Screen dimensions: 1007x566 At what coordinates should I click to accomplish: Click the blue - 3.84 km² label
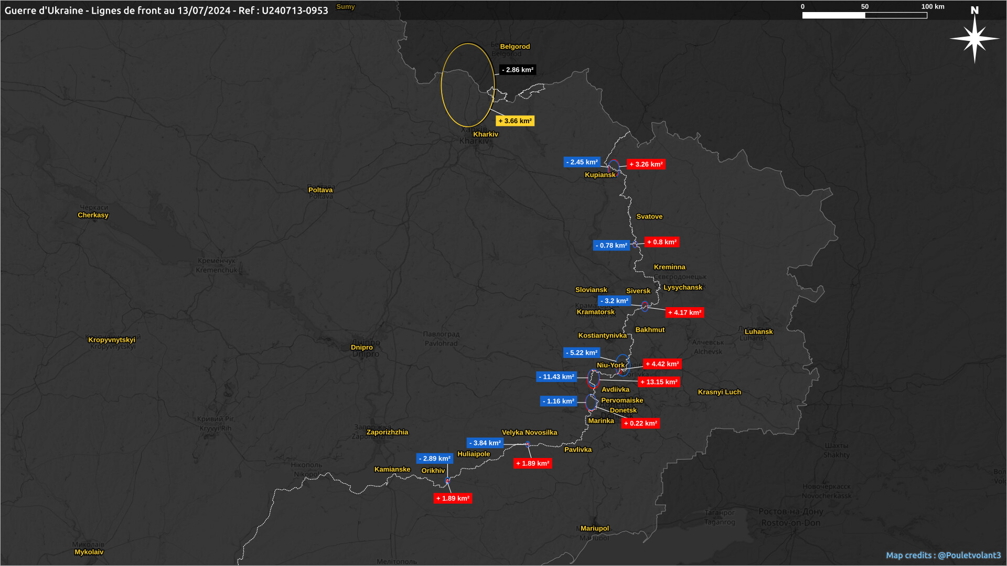coord(485,443)
